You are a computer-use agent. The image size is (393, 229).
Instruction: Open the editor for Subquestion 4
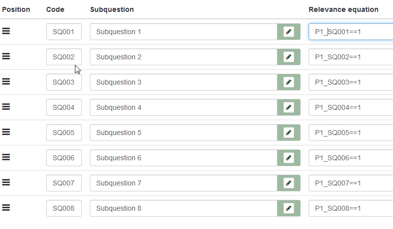pos(289,107)
